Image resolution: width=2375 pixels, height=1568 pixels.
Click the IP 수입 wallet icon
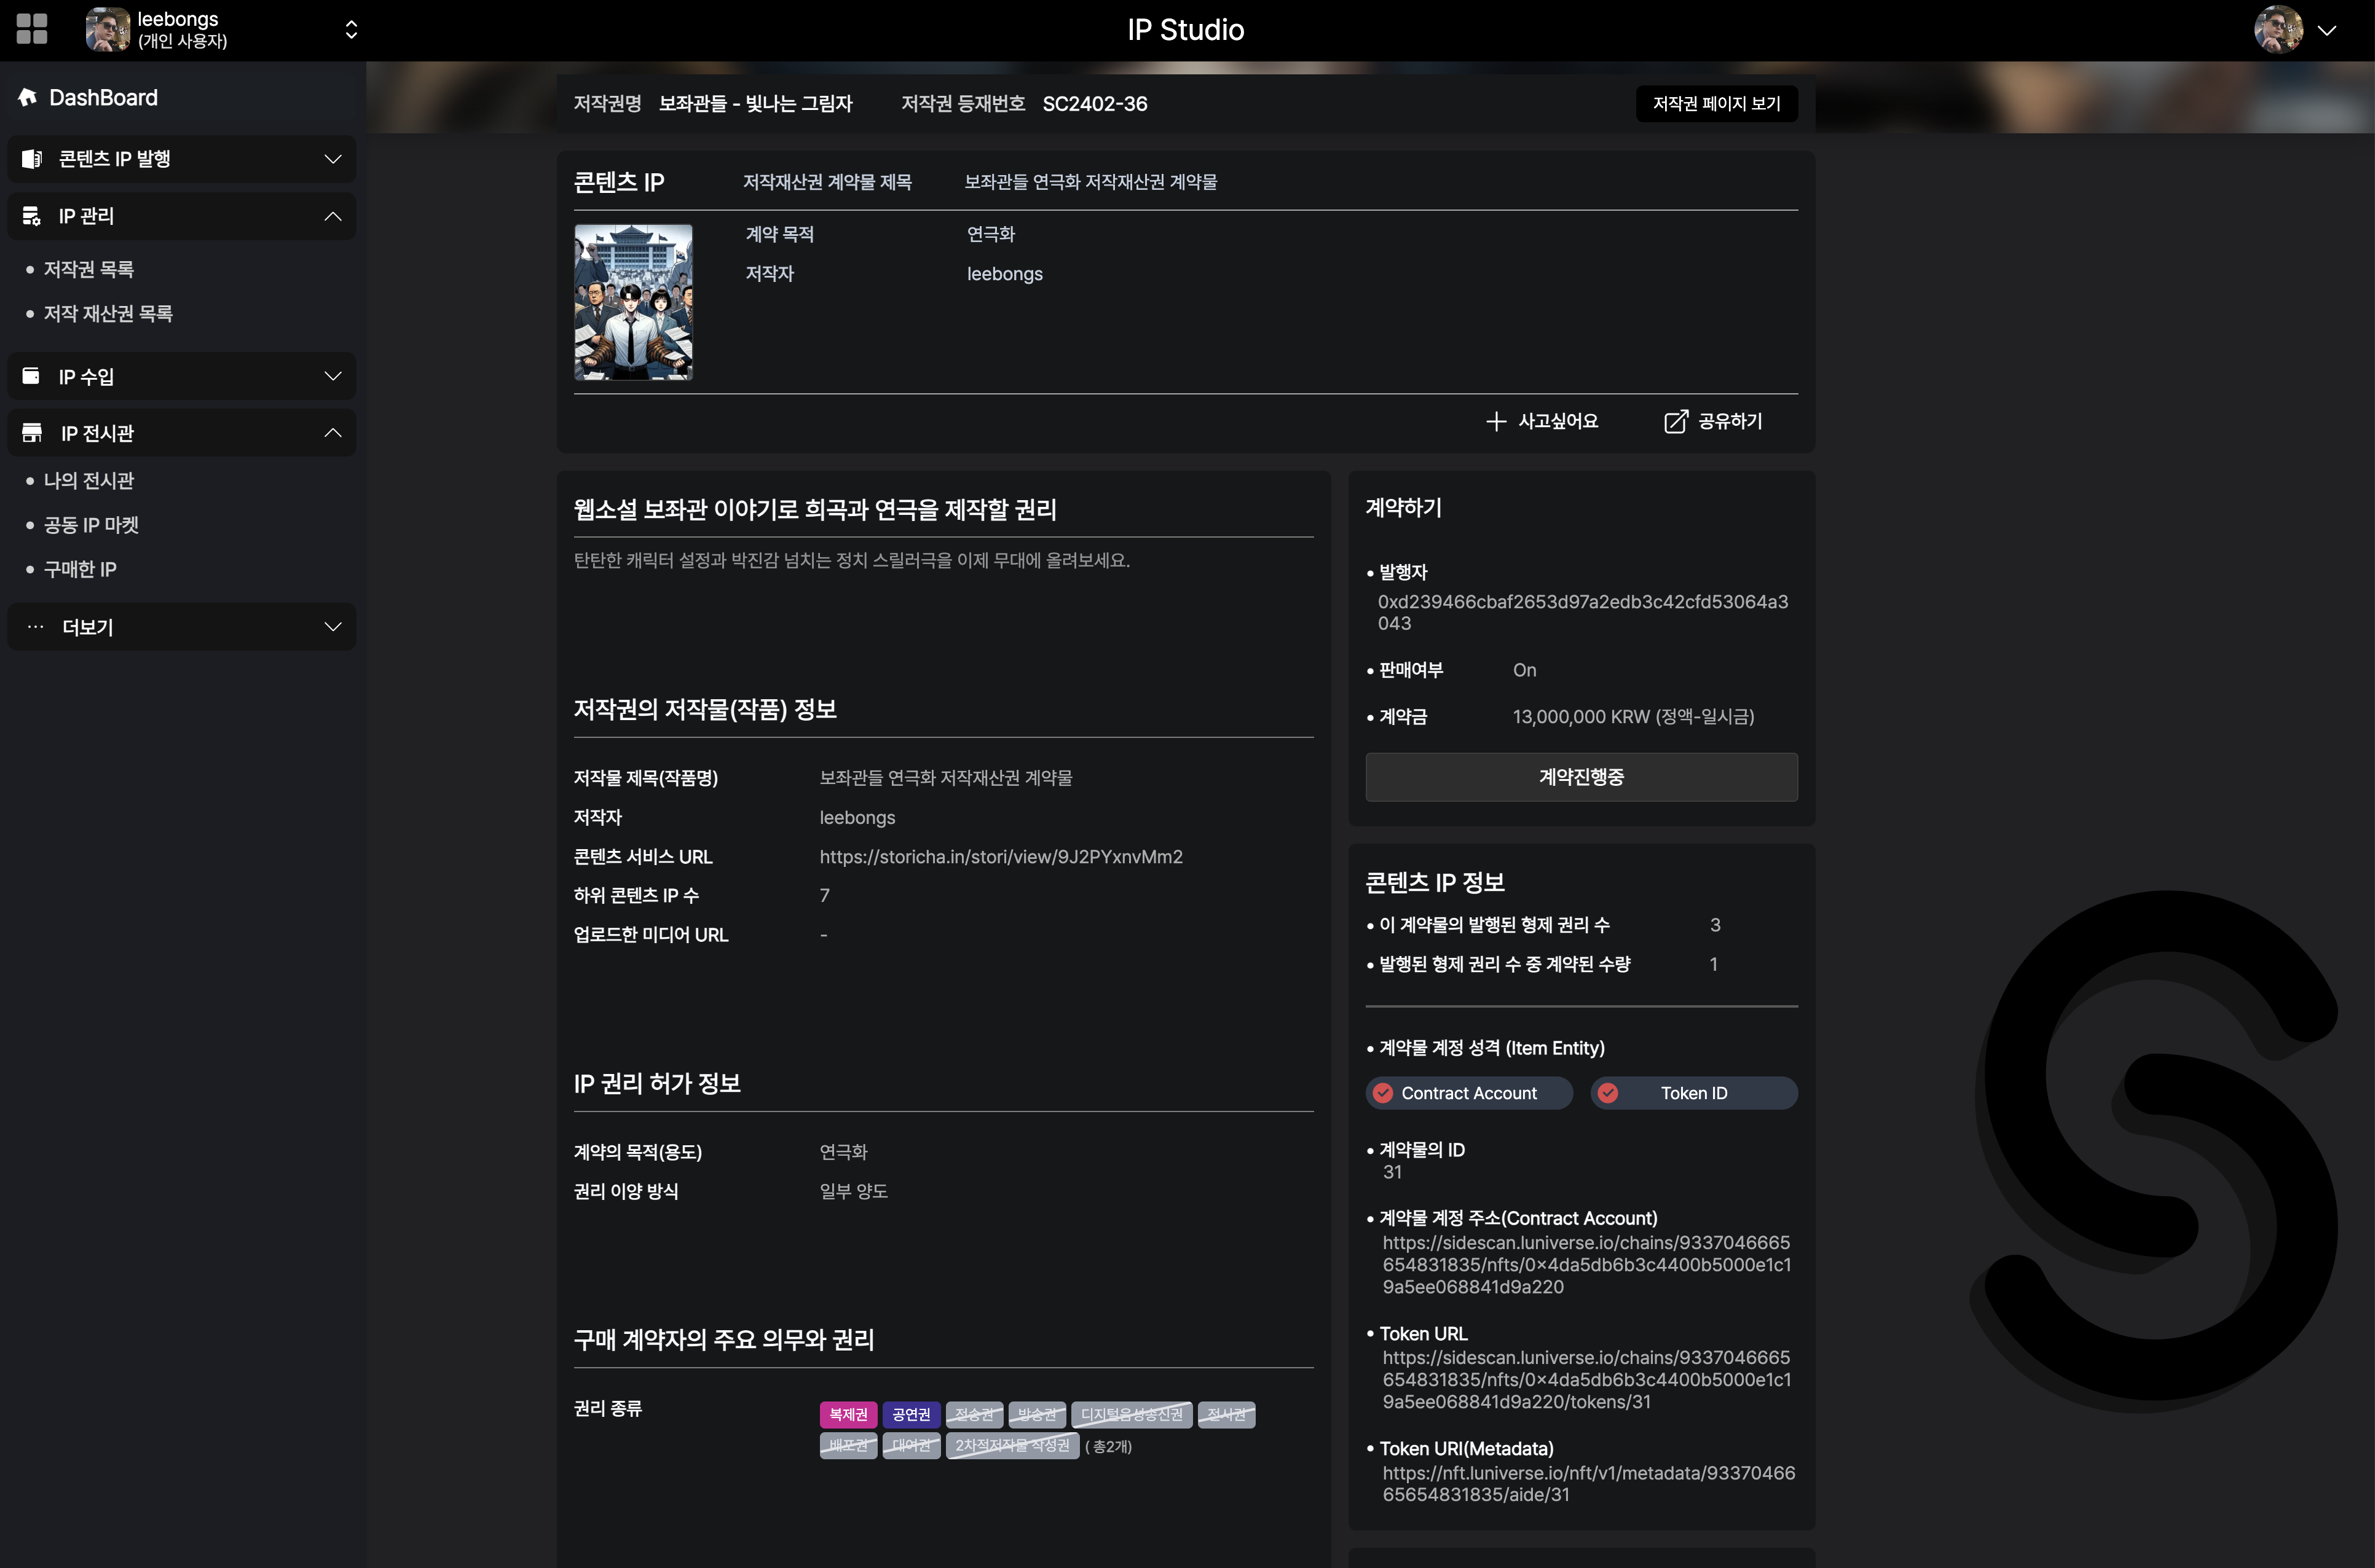click(32, 376)
